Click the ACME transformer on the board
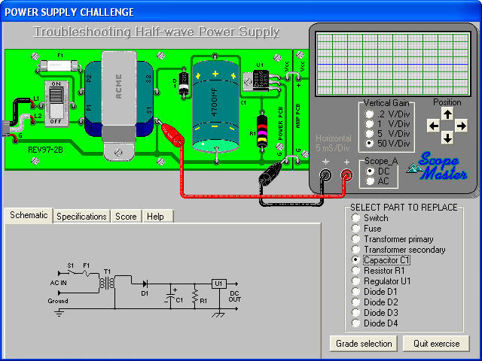Screen dimensions: 482x361 click(119, 105)
